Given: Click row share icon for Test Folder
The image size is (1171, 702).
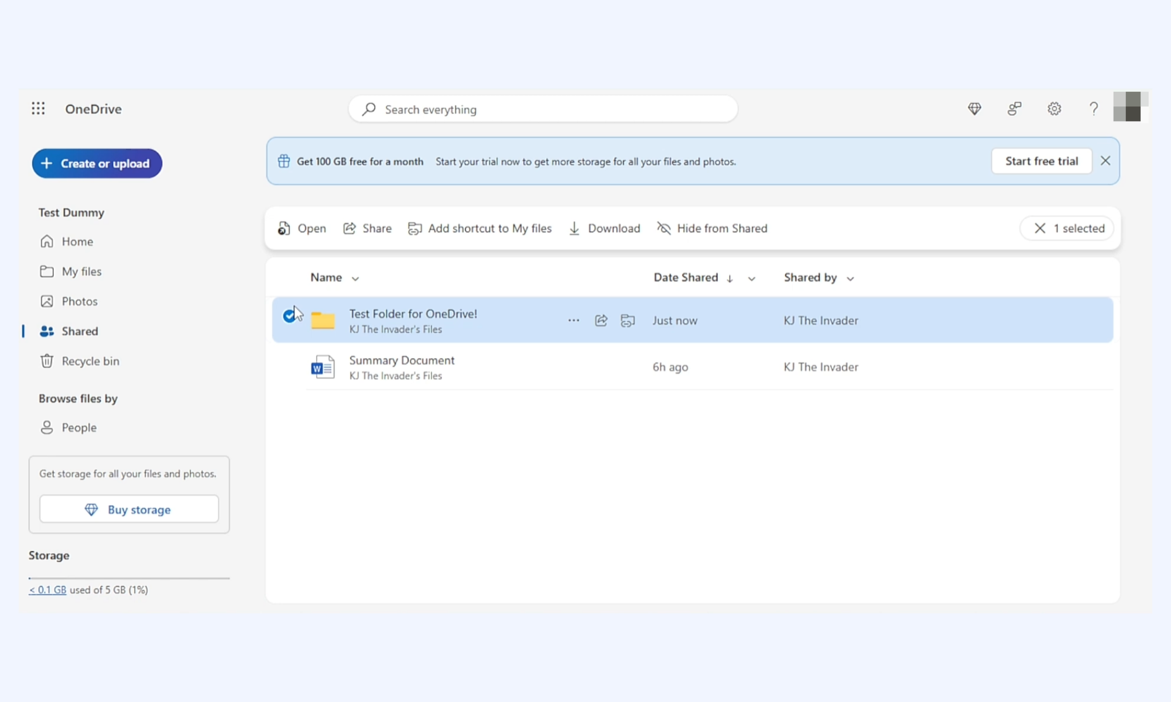Looking at the screenshot, I should tap(601, 320).
